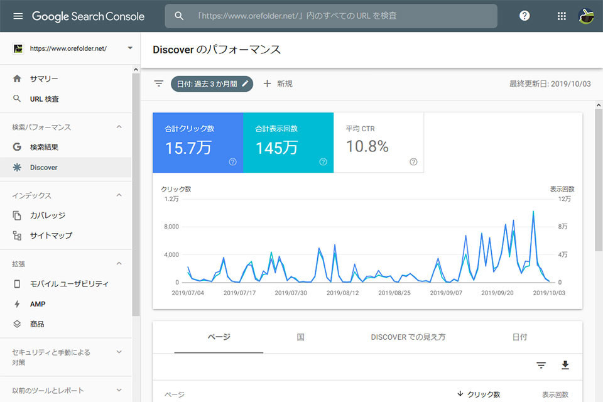Click the 表示回数 column header

(x=555, y=394)
